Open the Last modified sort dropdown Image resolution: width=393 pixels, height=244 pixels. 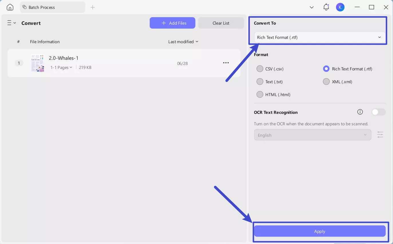183,41
